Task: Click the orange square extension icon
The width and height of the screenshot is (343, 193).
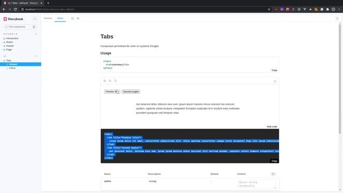Action: 288,10
